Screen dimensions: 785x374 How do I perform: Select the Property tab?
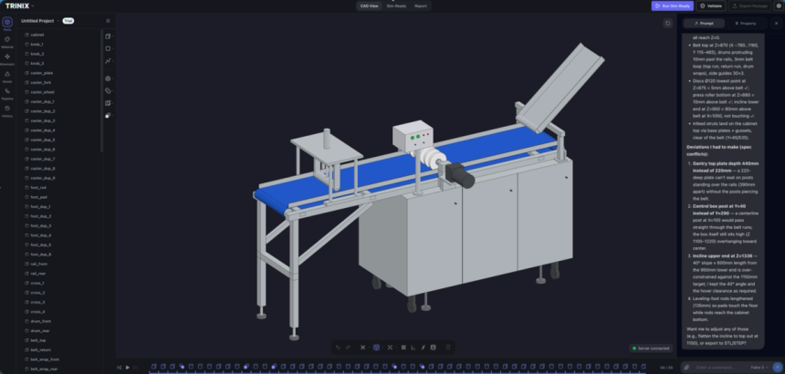(746, 24)
